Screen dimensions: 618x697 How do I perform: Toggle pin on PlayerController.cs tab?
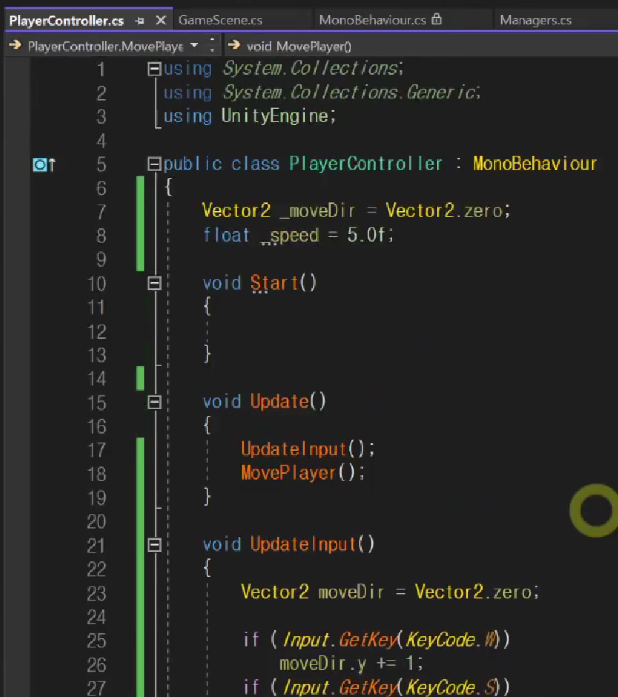pyautogui.click(x=140, y=20)
